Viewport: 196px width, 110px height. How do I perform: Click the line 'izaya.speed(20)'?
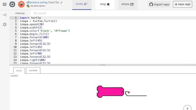click(32, 24)
